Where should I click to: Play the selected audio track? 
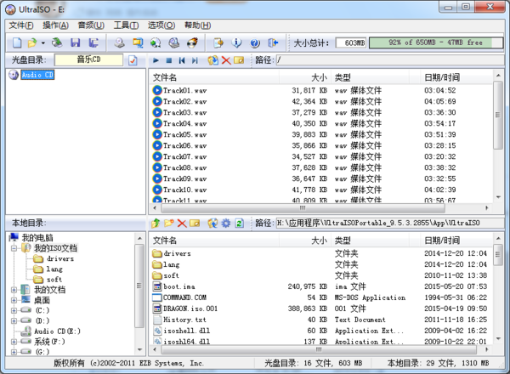[156, 60]
